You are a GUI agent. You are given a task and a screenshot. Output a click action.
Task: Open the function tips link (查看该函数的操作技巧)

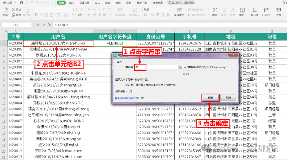point(127,98)
